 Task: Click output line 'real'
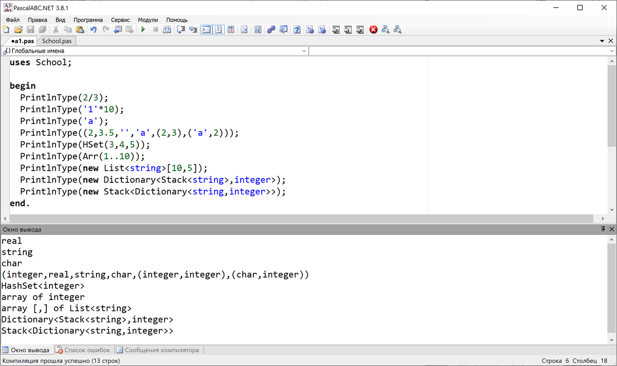click(12, 241)
